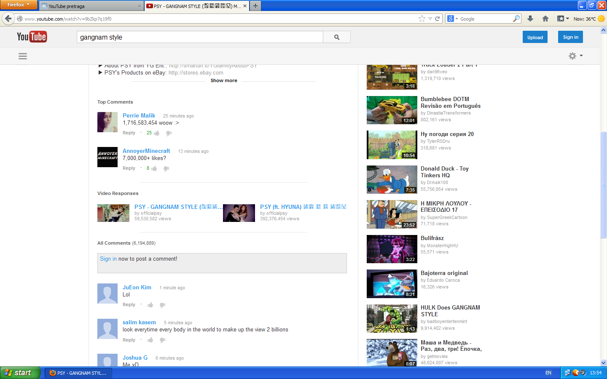The image size is (607, 379).
Task: Go back with browser back arrow
Action: [x=8, y=19]
